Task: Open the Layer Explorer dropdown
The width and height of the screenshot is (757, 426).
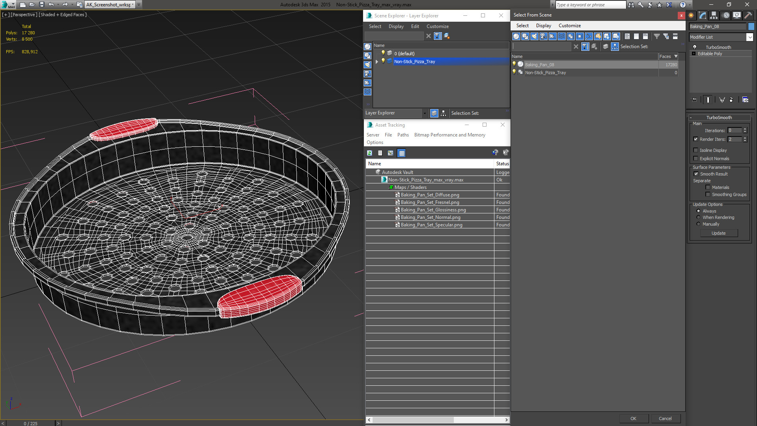Action: [x=425, y=113]
